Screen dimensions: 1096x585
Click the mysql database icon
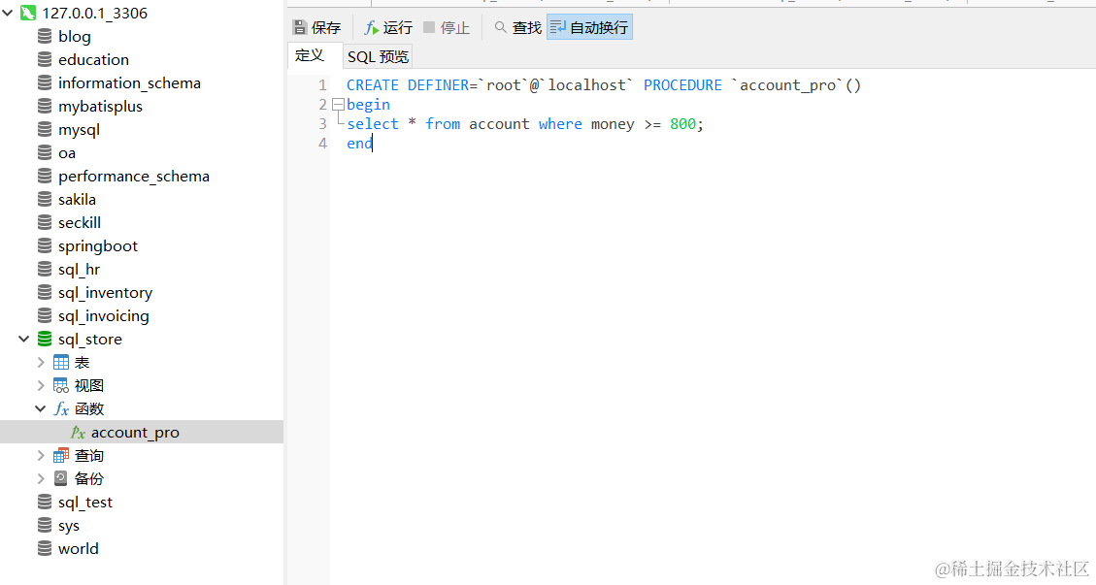tap(45, 129)
